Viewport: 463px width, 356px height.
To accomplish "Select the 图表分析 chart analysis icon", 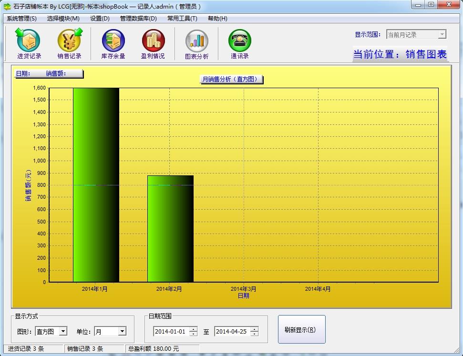I will tap(196, 41).
